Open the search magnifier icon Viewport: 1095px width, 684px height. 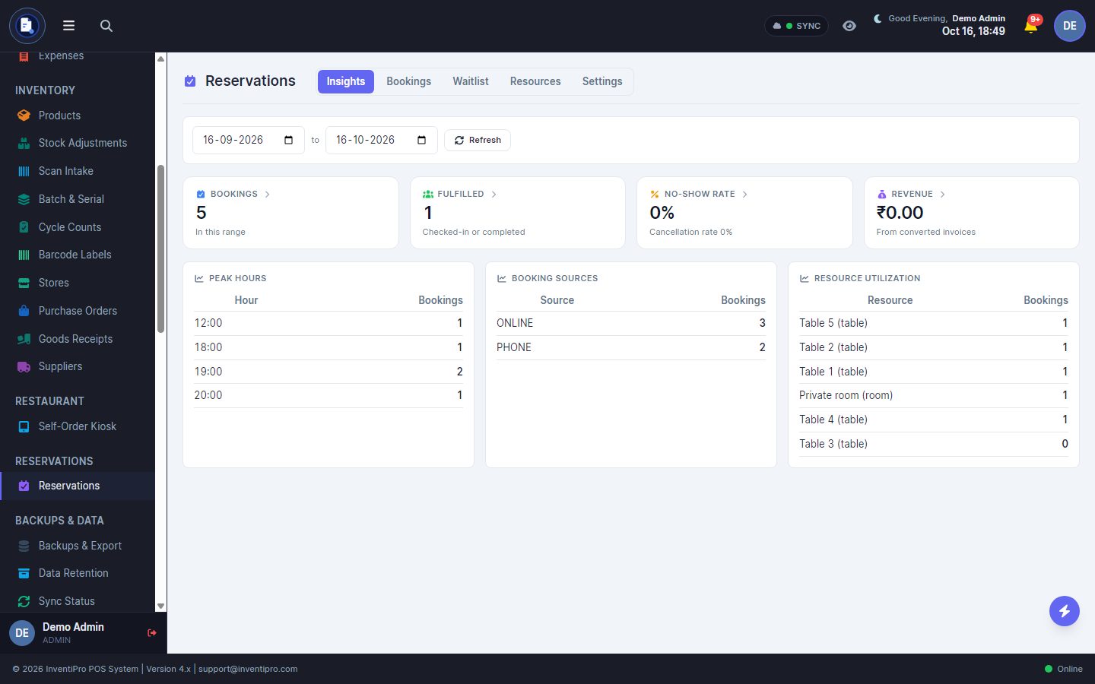coord(106,26)
